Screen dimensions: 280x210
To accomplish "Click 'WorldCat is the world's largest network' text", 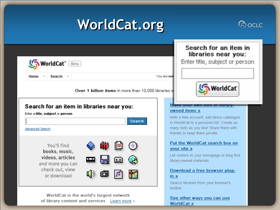I will tap(88, 195).
